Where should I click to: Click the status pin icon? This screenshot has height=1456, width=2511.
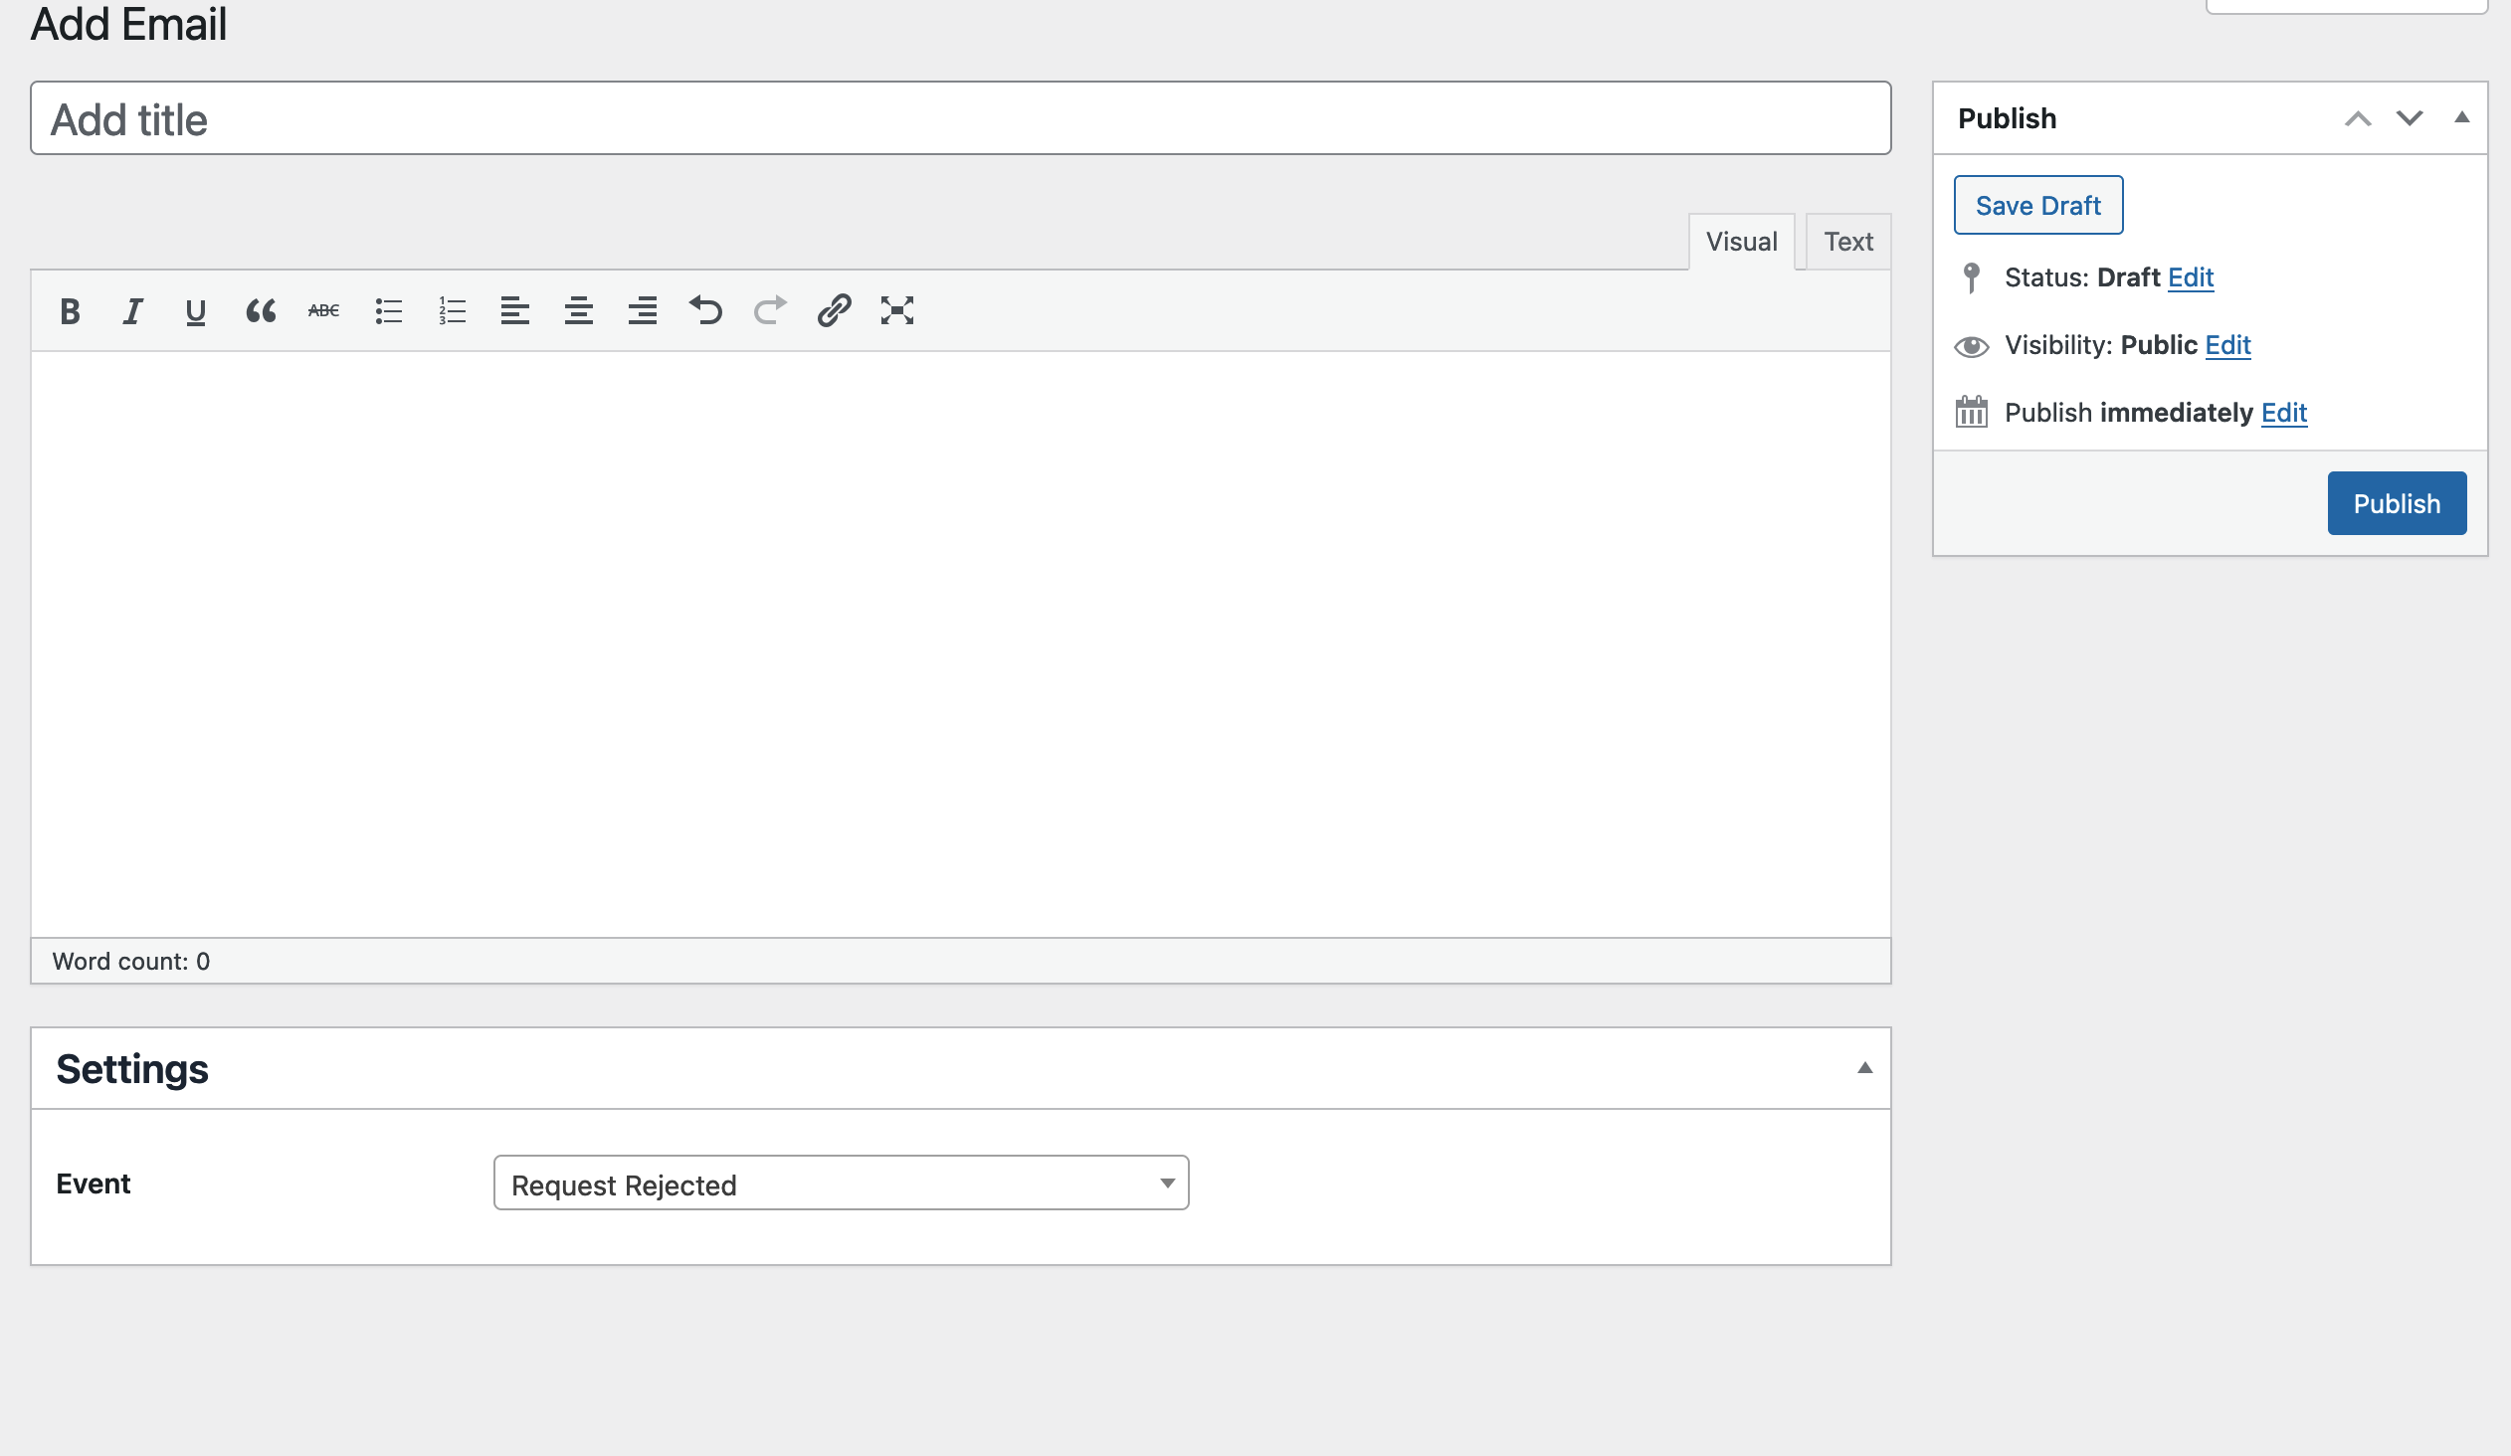coord(1971,277)
